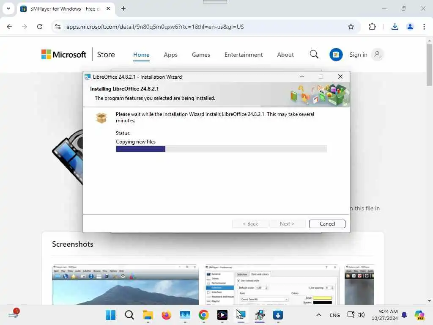Click the installation progress bar
The height and width of the screenshot is (325, 433).
(222, 149)
